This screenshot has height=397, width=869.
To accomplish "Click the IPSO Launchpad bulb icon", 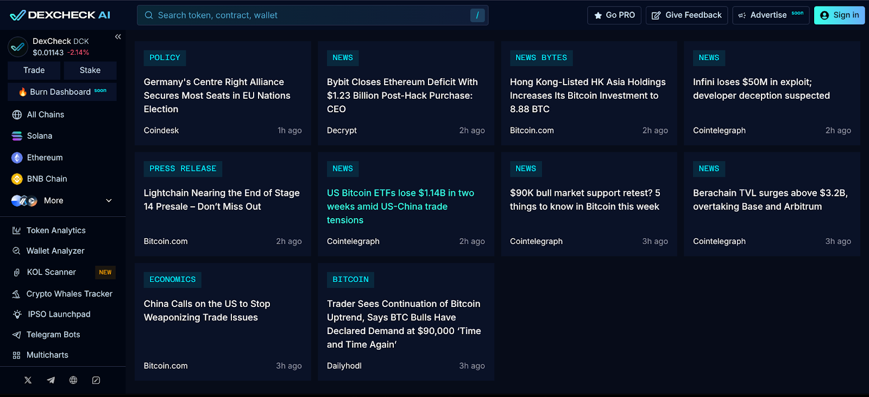I will tap(17, 315).
